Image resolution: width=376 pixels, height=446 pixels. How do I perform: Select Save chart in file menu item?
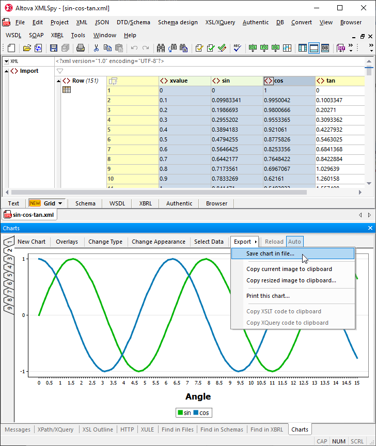270,253
